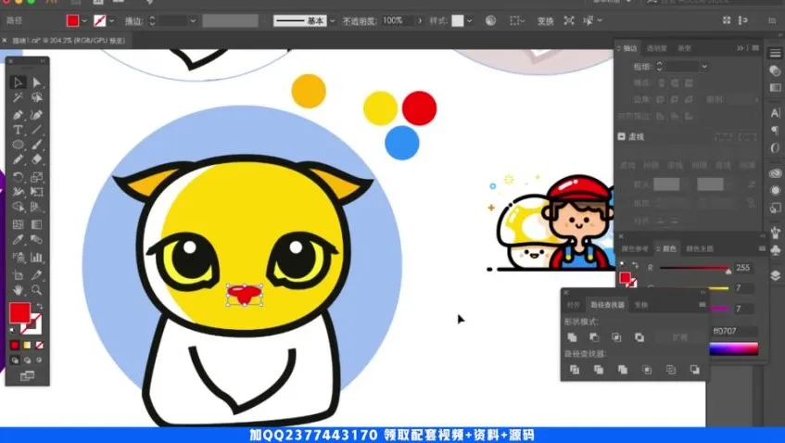Pick the Eraser tool
This screenshot has width=785, height=443.
point(37,160)
